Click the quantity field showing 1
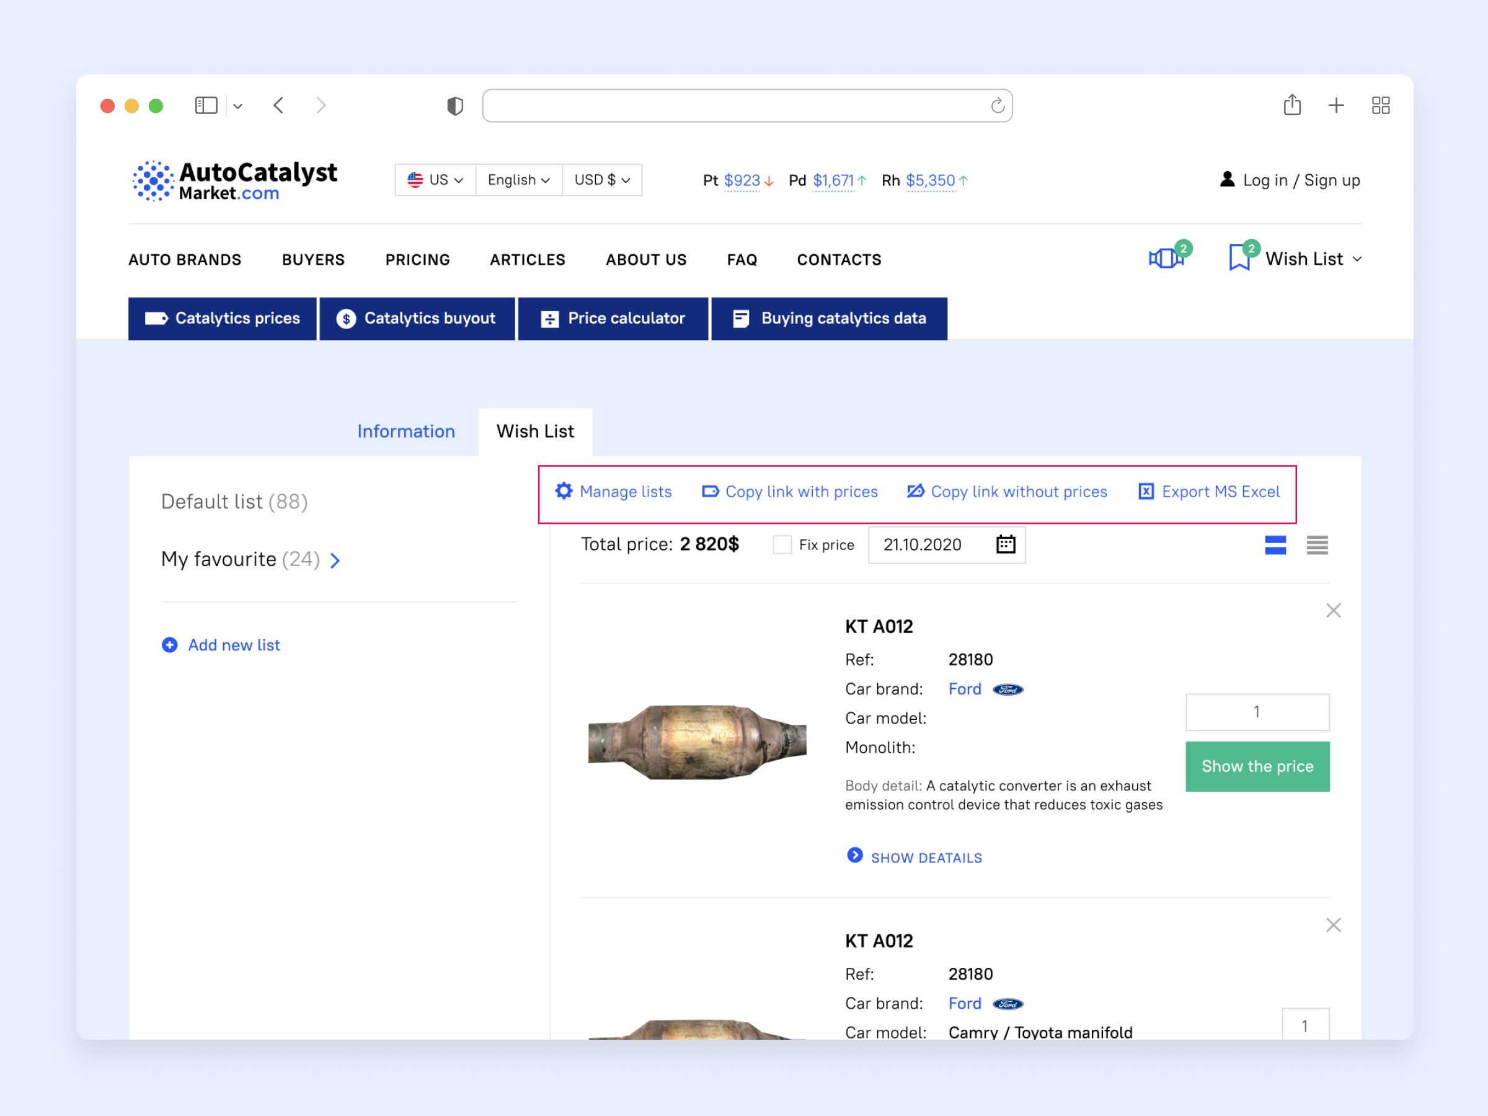This screenshot has height=1116, width=1488. [x=1257, y=712]
